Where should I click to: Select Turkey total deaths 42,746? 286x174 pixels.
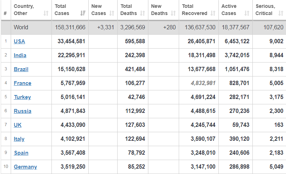pyautogui.click(x=137, y=97)
